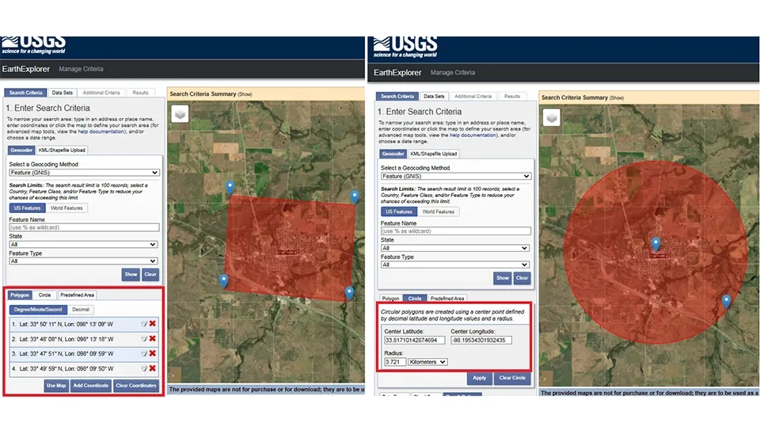Click the Clear Circle button
The height and width of the screenshot is (434, 760).
click(512, 379)
